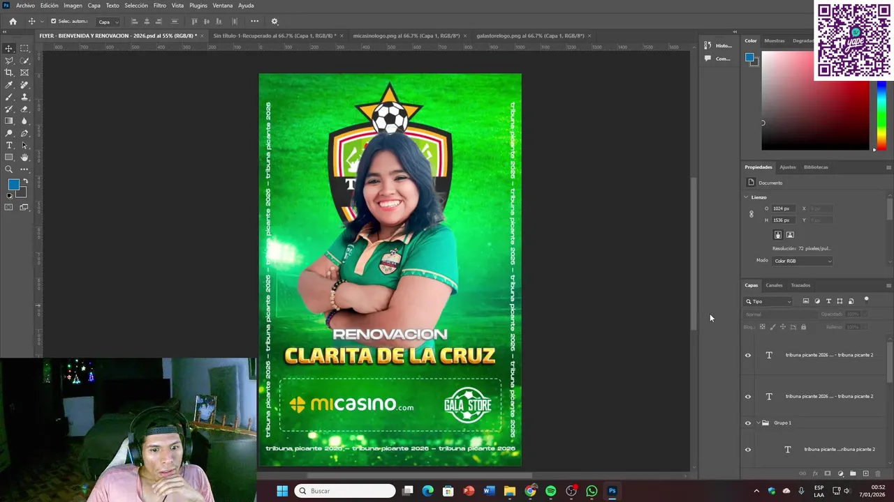Viewport: 894px width, 502px height.
Task: Select the History Brush tool
Action: point(9,109)
